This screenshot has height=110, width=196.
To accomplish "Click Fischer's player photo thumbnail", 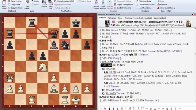I will pos(107,24).
